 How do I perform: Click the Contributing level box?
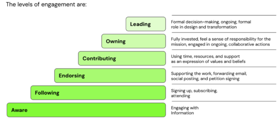point(122,58)
